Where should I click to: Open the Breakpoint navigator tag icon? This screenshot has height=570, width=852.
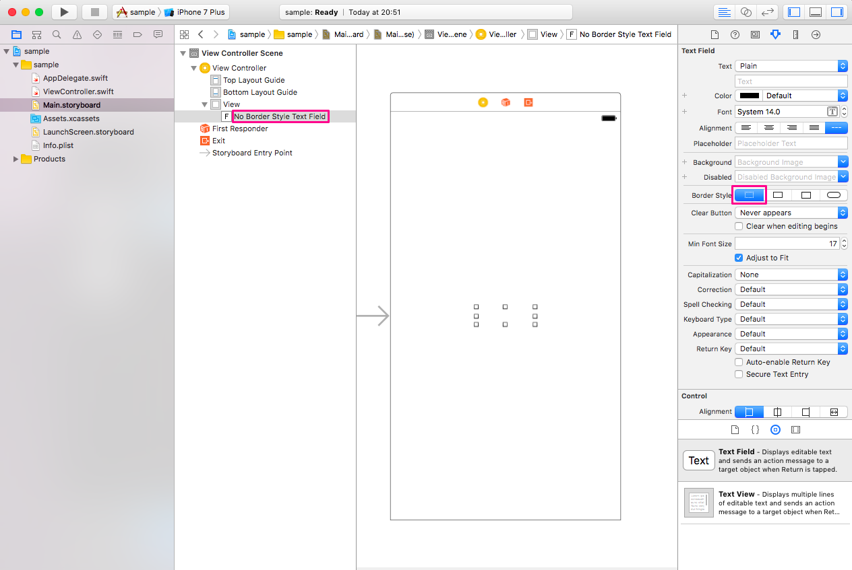point(137,34)
